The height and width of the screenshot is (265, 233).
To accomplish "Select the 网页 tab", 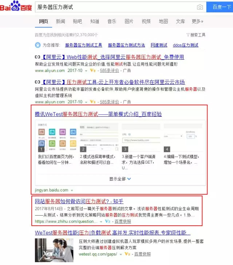I will point(43,21).
